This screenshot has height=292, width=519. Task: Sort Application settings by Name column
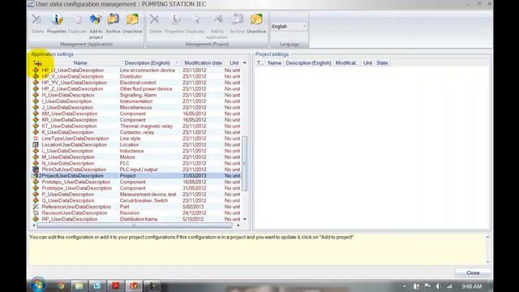coord(80,63)
